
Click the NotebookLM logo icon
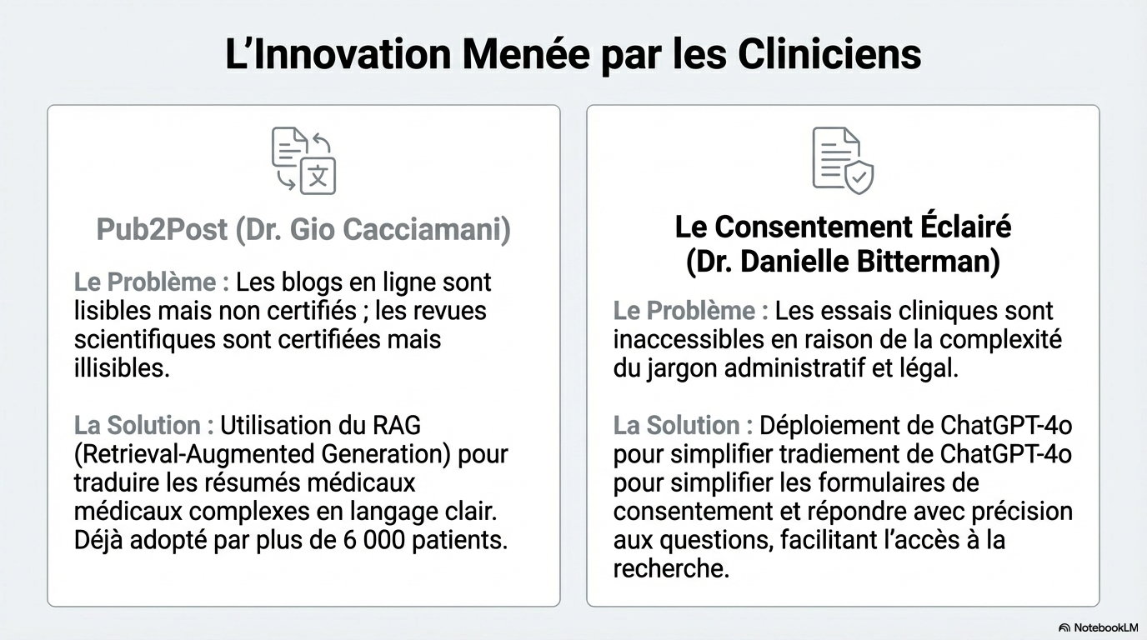[1064, 627]
